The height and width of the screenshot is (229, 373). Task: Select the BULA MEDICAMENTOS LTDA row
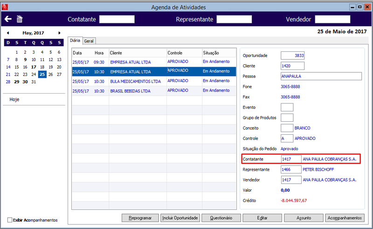[154, 82]
